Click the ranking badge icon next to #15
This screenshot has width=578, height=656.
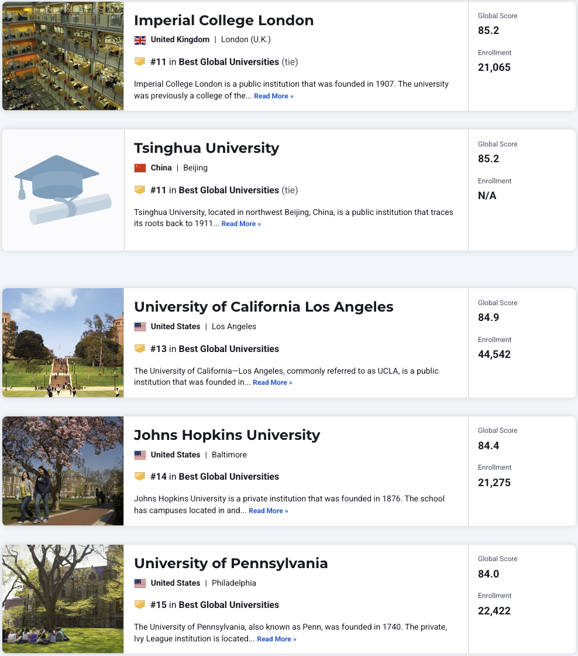140,605
